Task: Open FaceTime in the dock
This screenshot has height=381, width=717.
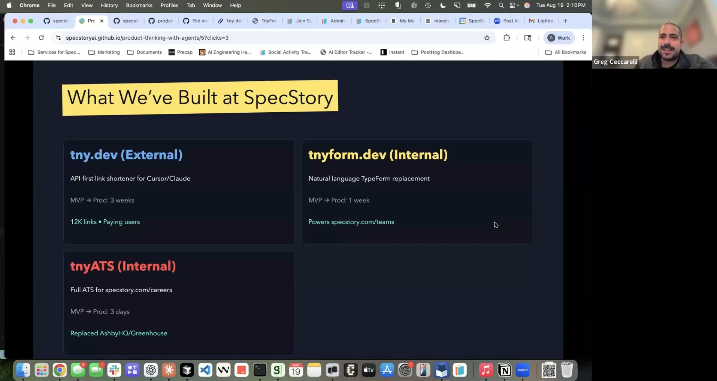Action: tap(96, 370)
